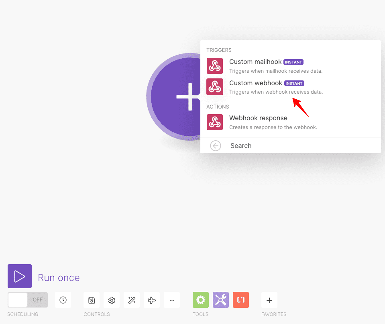Click 'Triggers when webhook receives data.' description

tap(276, 92)
